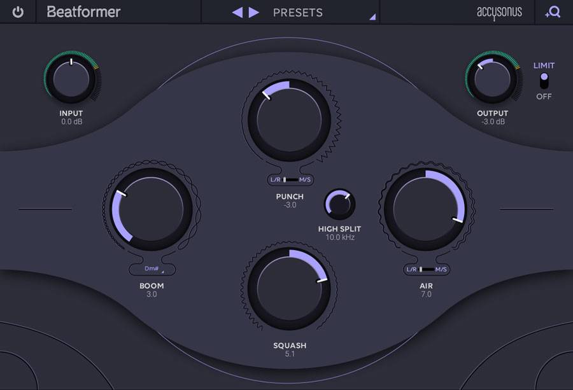This screenshot has height=390, width=573.
Task: Open the Presets dropdown menu
Action: pos(297,12)
